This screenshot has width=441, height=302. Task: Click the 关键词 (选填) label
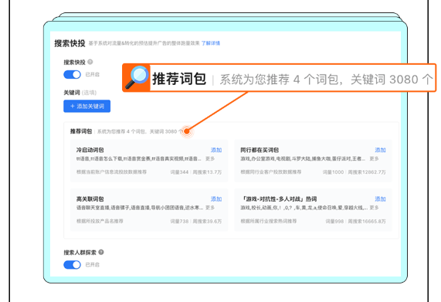(x=80, y=93)
